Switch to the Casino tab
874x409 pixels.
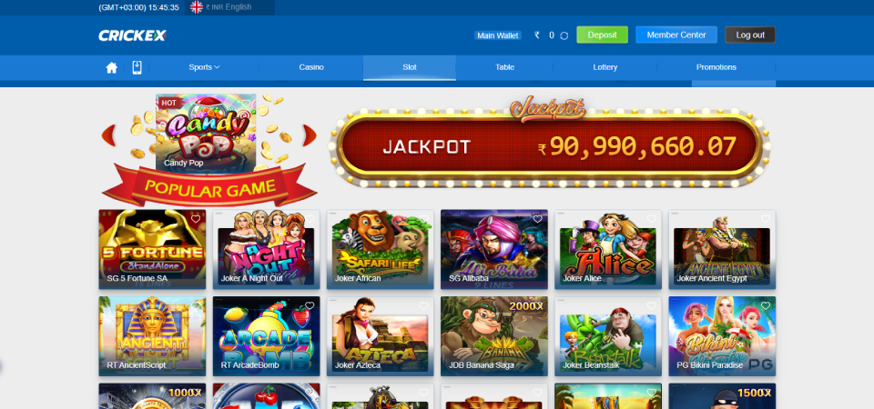(x=311, y=67)
